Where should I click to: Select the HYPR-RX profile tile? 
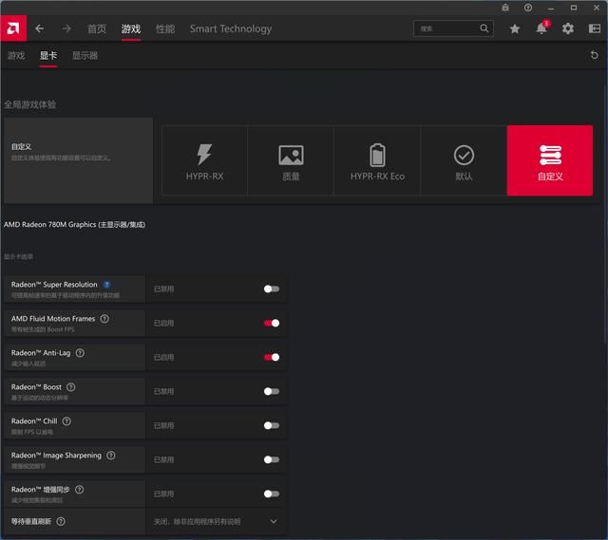203,160
